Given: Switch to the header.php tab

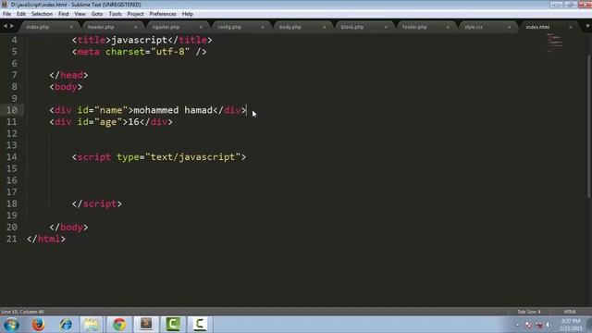Looking at the screenshot, I should point(101,27).
